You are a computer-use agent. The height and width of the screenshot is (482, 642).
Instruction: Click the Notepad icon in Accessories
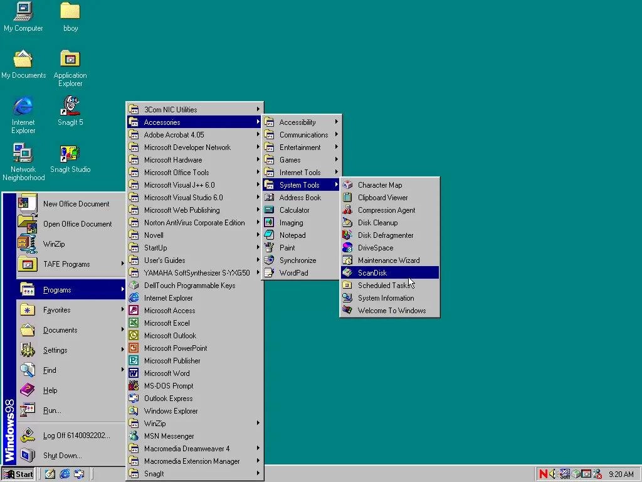click(x=269, y=235)
